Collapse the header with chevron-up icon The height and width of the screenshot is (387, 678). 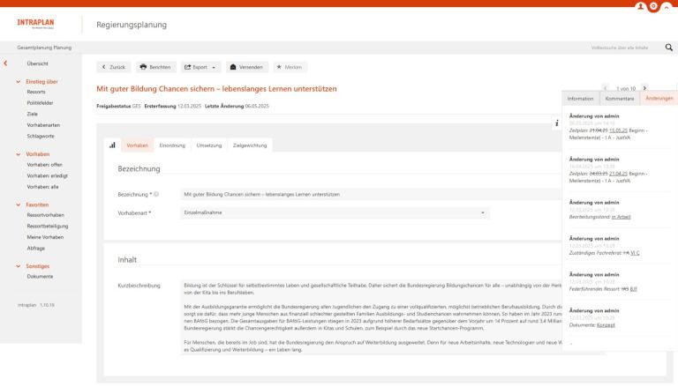(x=667, y=5)
